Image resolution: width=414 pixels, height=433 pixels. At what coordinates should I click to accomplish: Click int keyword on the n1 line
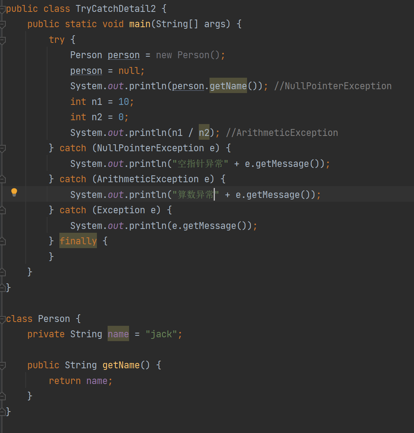coord(78,102)
